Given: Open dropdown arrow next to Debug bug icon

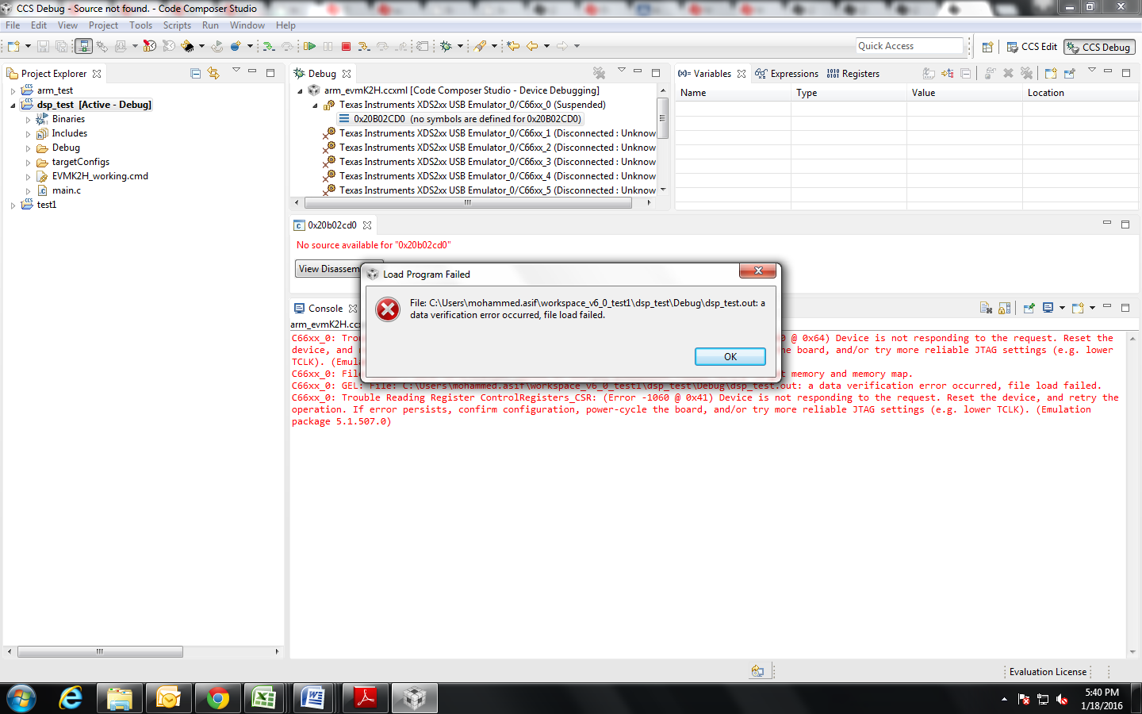Looking at the screenshot, I should point(460,46).
